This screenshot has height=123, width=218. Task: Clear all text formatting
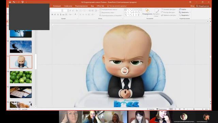pos(77,11)
